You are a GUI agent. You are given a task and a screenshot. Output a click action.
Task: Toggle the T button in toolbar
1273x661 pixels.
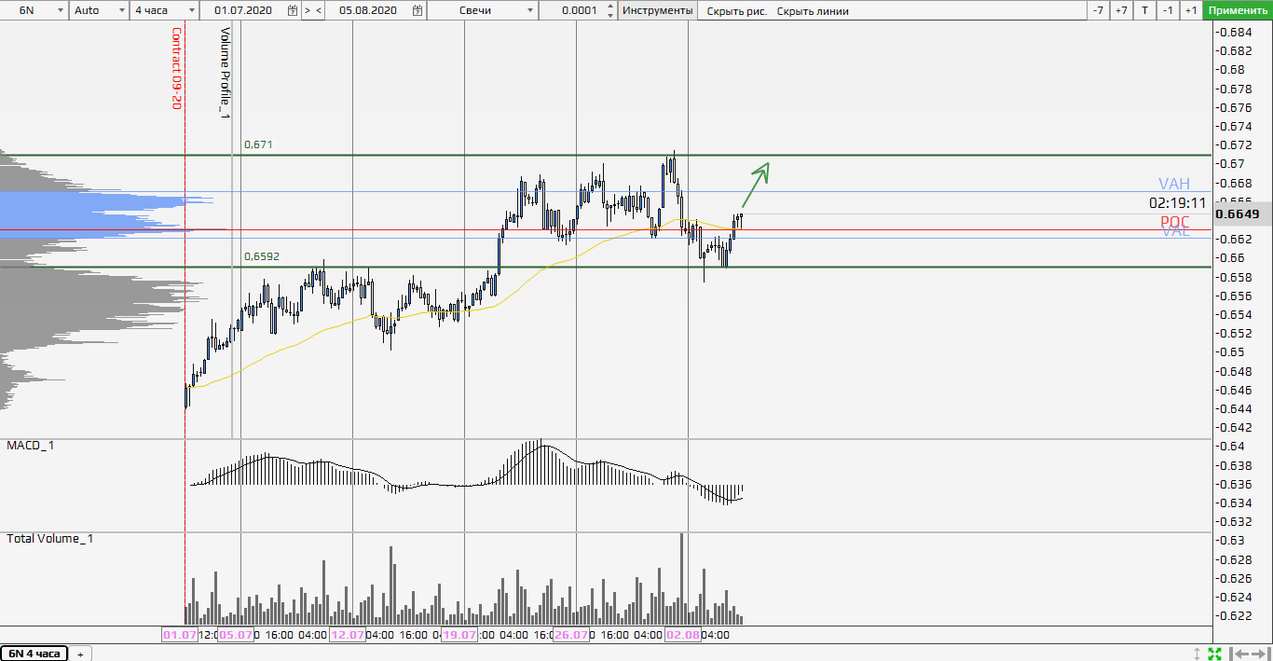(x=1144, y=10)
